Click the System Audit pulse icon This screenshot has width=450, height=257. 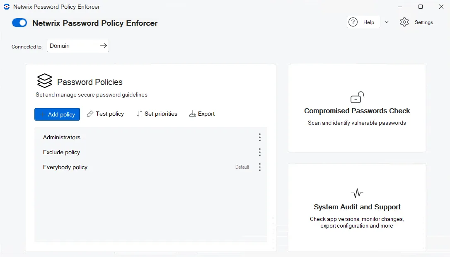tap(357, 193)
